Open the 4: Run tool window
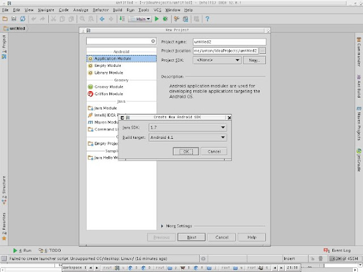Viewport: 363px width, 272px height. 22,250
